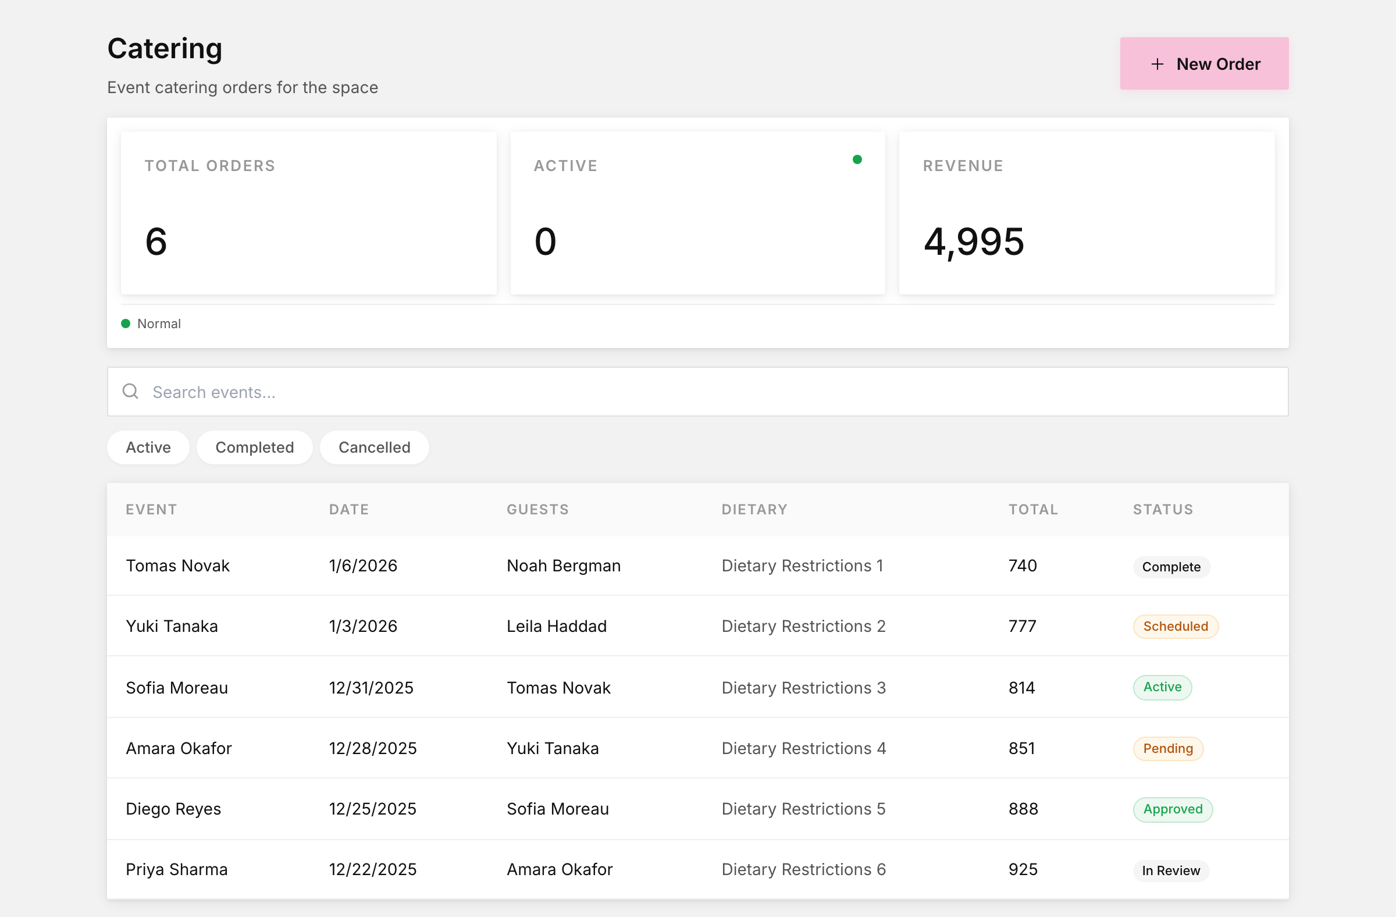Image resolution: width=1396 pixels, height=917 pixels.
Task: Select the Tomas Novak event row
Action: coord(697,566)
